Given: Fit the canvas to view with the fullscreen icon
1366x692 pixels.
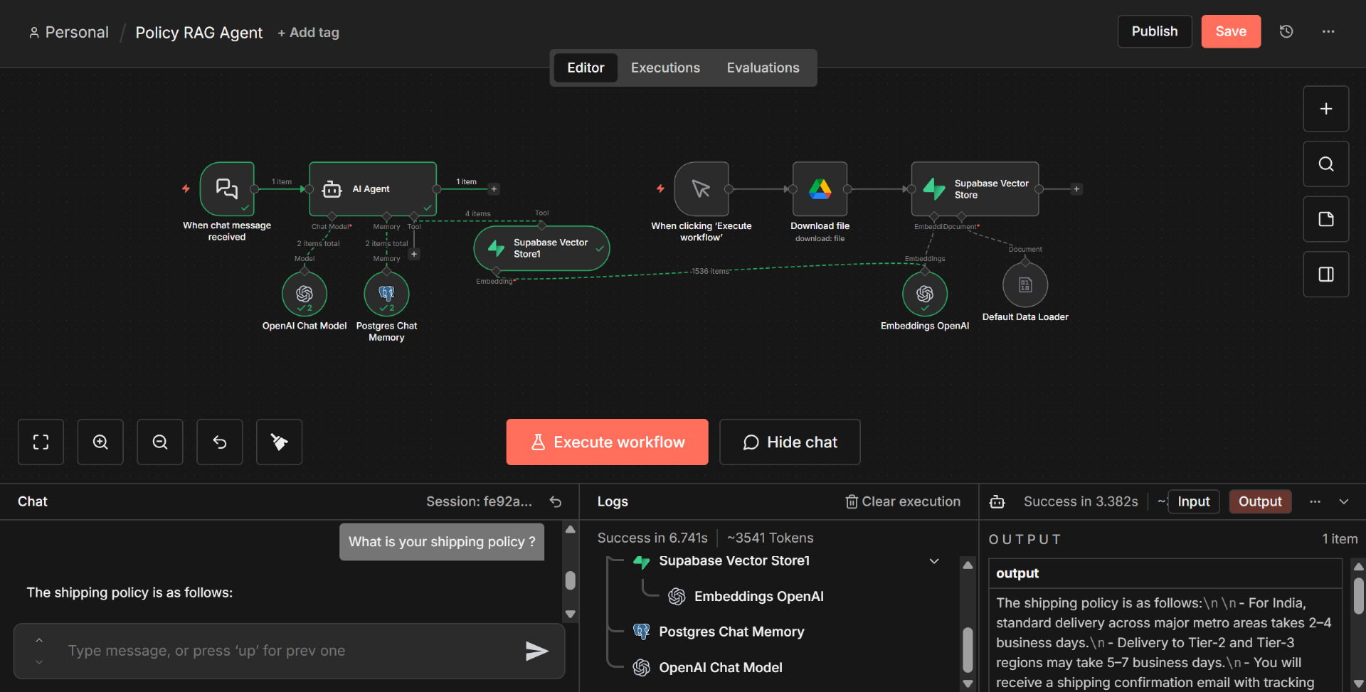Looking at the screenshot, I should point(41,442).
